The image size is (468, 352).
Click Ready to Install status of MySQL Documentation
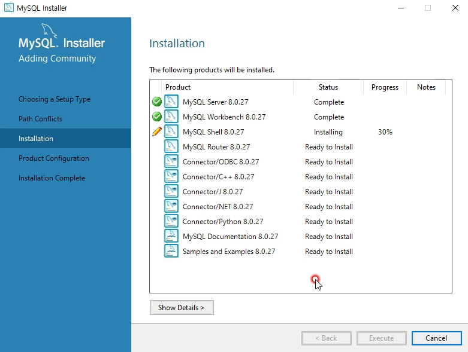[x=329, y=236]
